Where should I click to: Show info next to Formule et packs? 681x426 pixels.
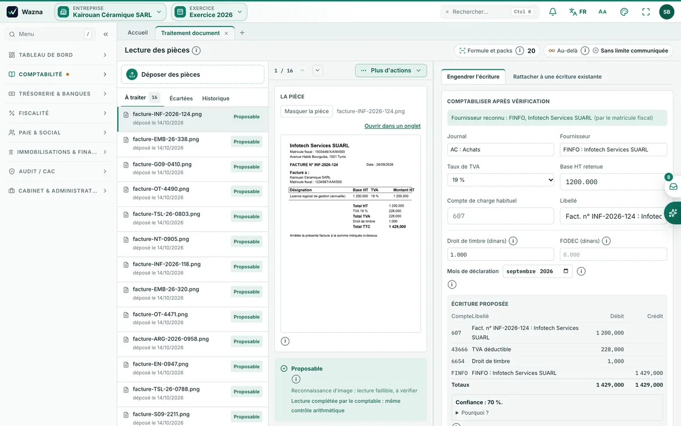pyautogui.click(x=519, y=51)
